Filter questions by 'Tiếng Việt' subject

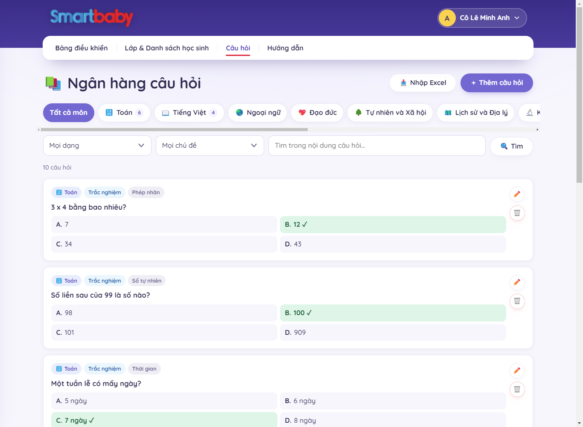[189, 113]
